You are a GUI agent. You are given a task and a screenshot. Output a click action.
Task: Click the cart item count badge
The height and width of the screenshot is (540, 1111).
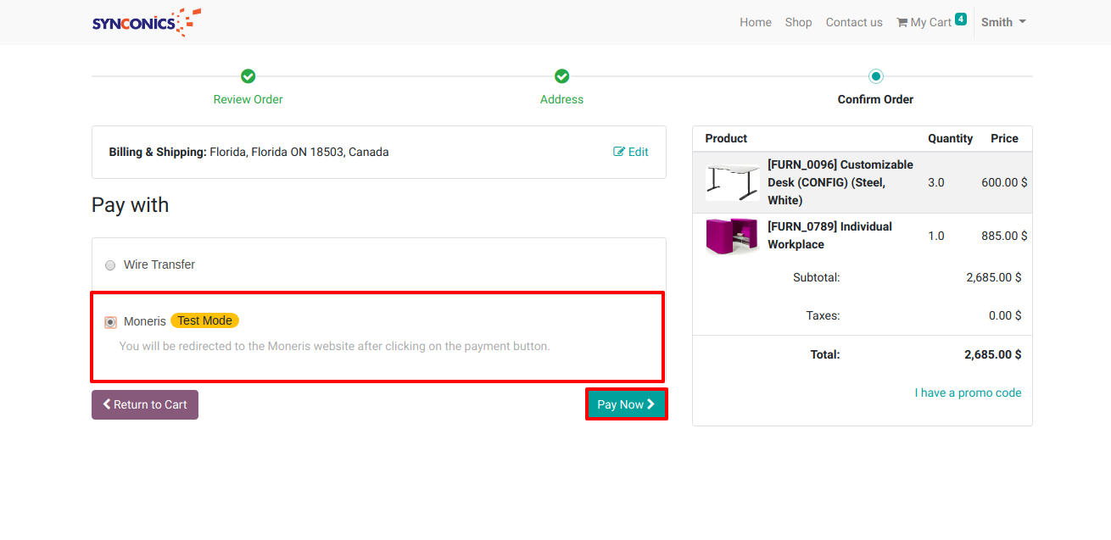[x=960, y=19]
